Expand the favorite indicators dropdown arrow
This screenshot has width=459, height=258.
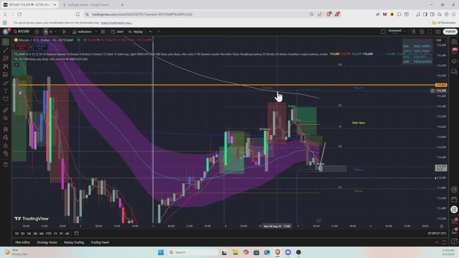96,32
